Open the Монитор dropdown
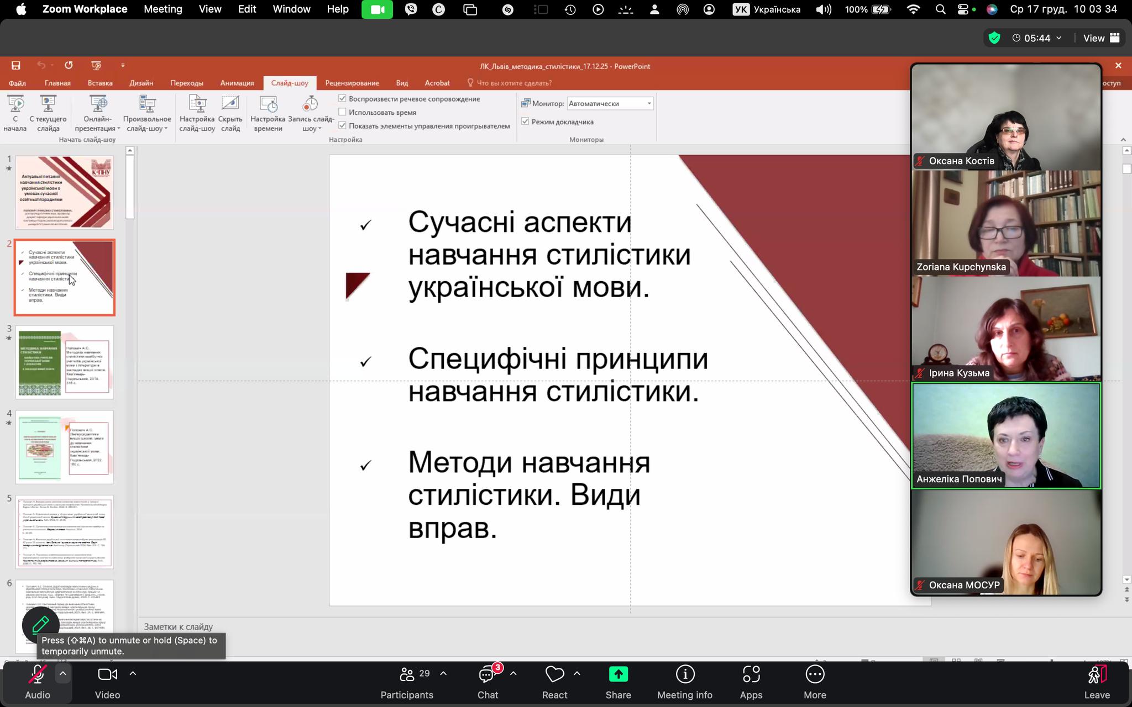 click(610, 103)
